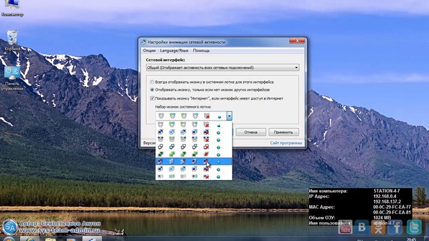Open the Помощь menu
Image resolution: width=429 pixels, height=241 pixels.
(201, 51)
